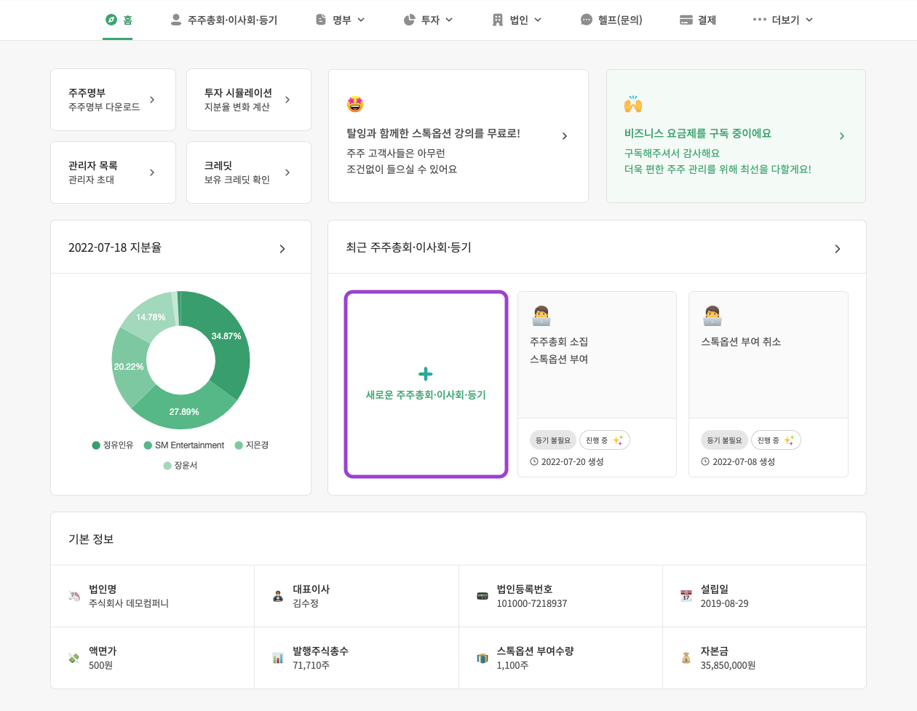Click the green plus icon for new meeting
917x711 pixels.
(426, 374)
